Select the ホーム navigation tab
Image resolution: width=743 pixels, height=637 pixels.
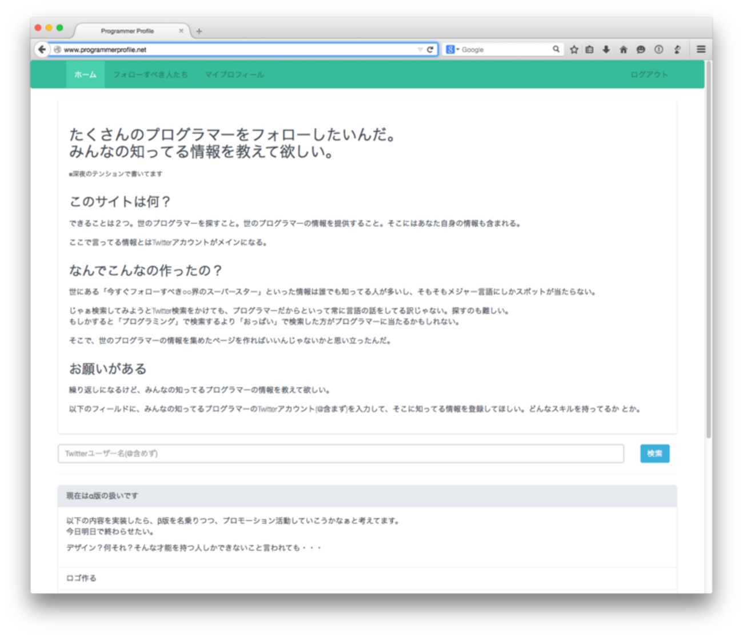click(x=85, y=75)
